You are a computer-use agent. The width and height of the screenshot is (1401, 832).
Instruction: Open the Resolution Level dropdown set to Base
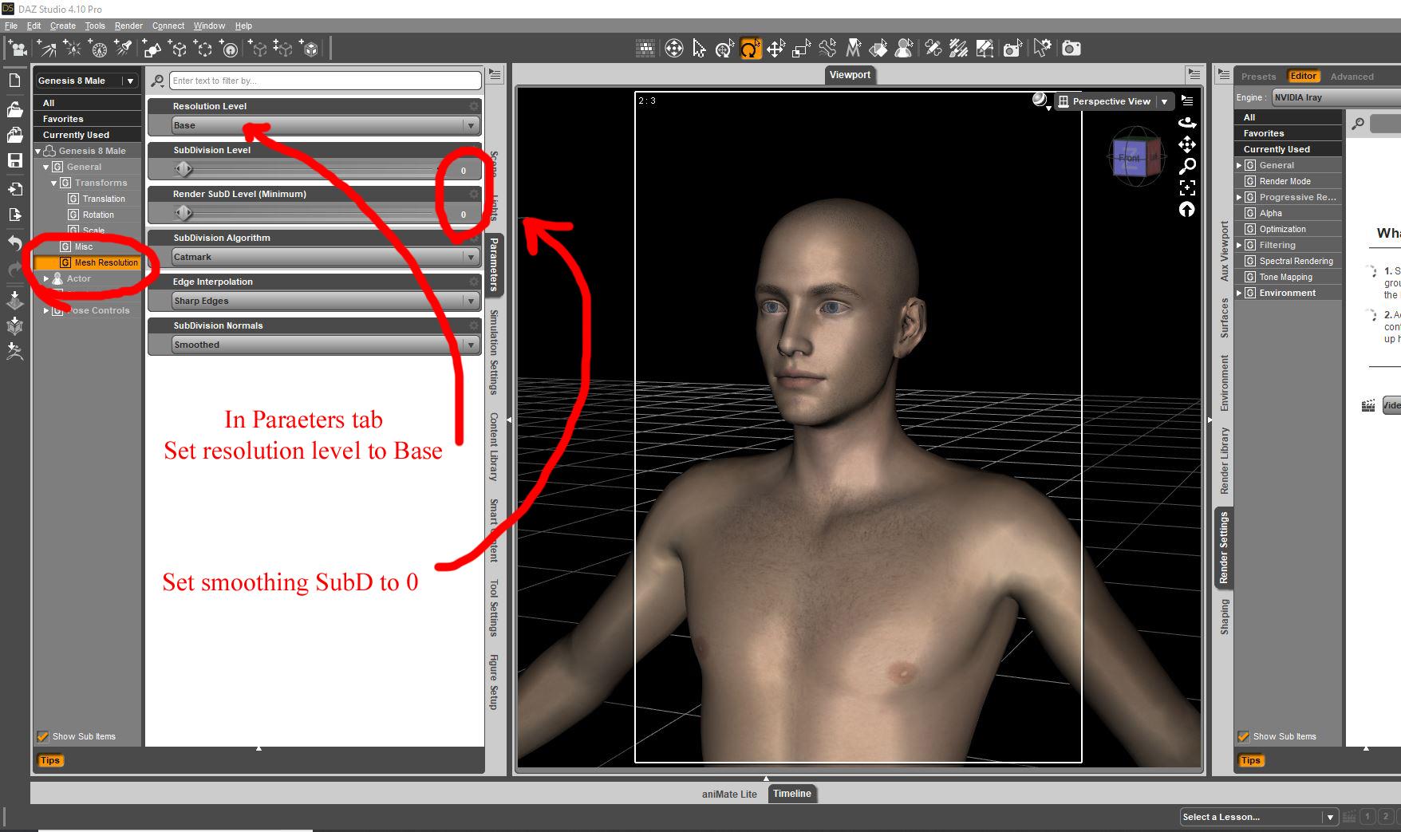[x=326, y=125]
